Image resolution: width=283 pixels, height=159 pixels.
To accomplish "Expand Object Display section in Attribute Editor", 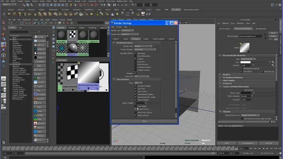I will point(220,80).
